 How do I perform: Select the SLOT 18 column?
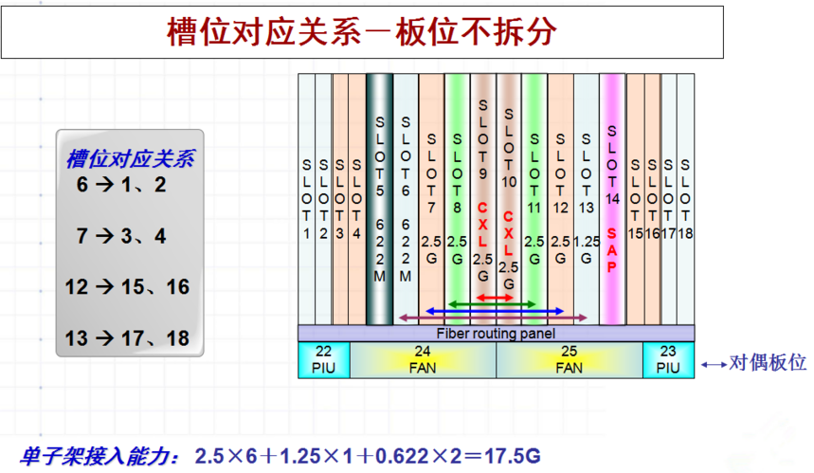point(686,199)
